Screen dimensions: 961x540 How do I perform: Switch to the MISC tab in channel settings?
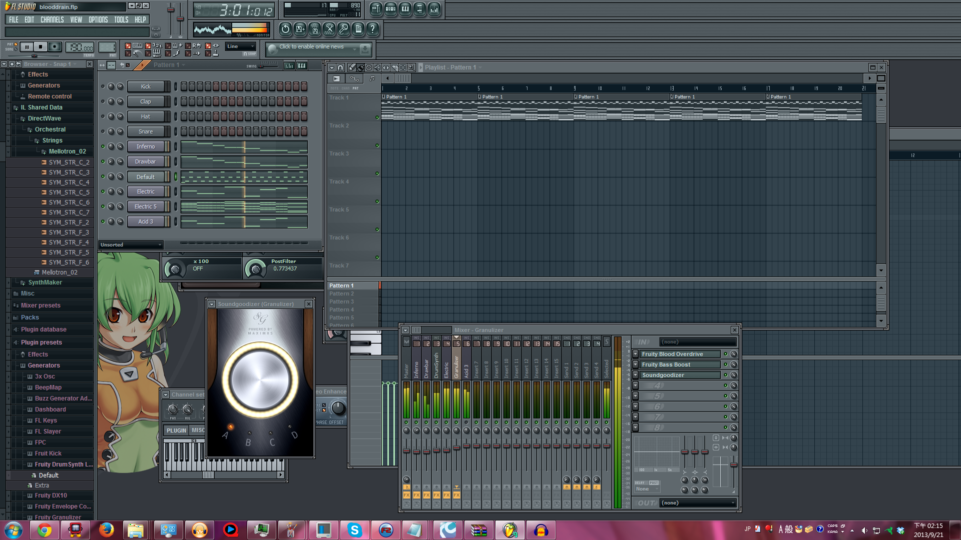(198, 430)
